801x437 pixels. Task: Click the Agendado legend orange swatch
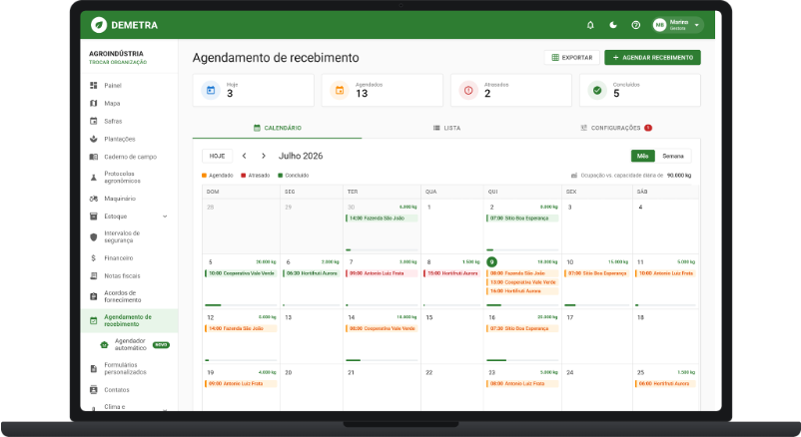point(205,176)
